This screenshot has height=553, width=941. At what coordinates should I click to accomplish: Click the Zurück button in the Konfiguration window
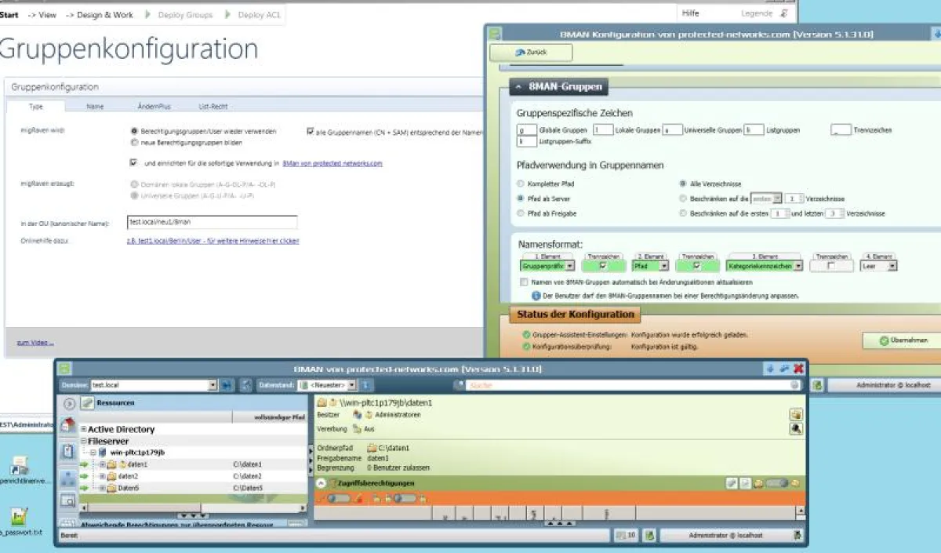pyautogui.click(x=531, y=53)
